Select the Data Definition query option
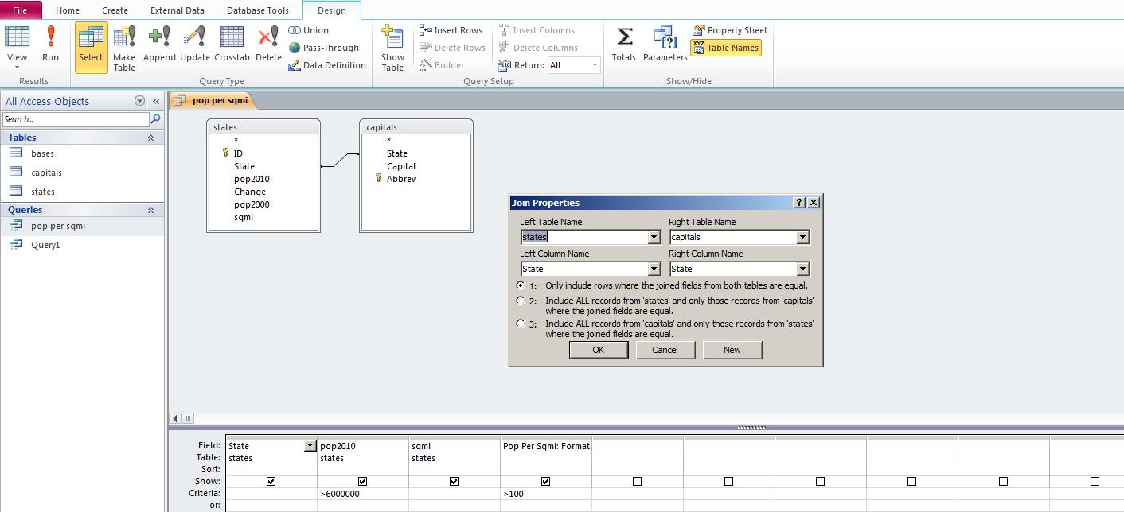Screen dimensions: 1124x512 (327, 65)
